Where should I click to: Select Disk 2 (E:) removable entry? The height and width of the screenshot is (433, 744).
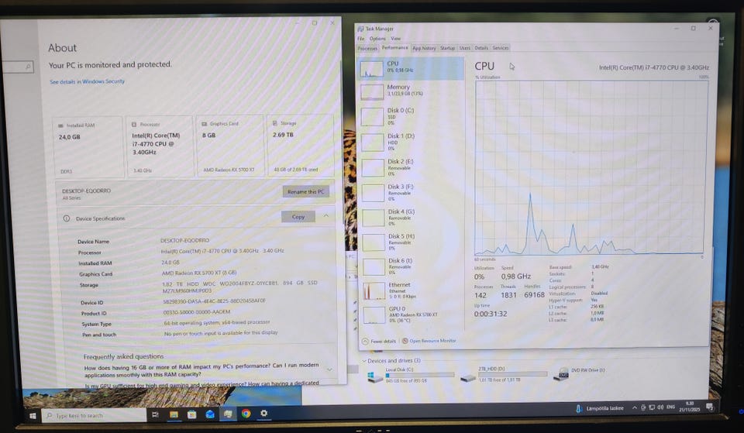[411, 167]
